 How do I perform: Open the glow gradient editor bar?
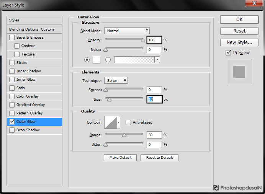click(x=134, y=60)
